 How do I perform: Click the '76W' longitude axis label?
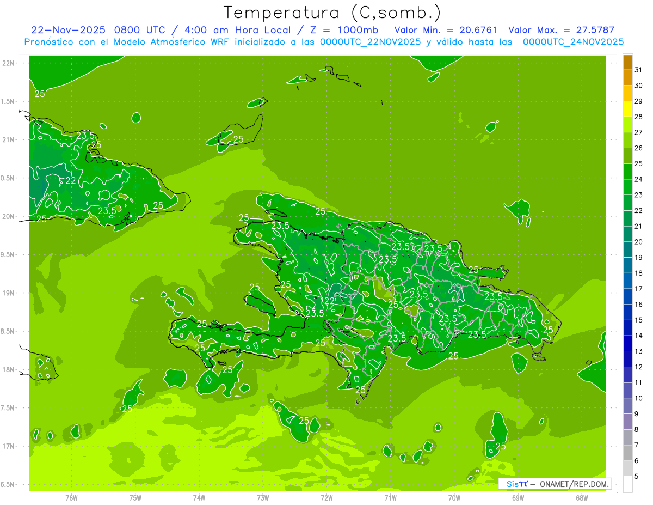(x=71, y=497)
